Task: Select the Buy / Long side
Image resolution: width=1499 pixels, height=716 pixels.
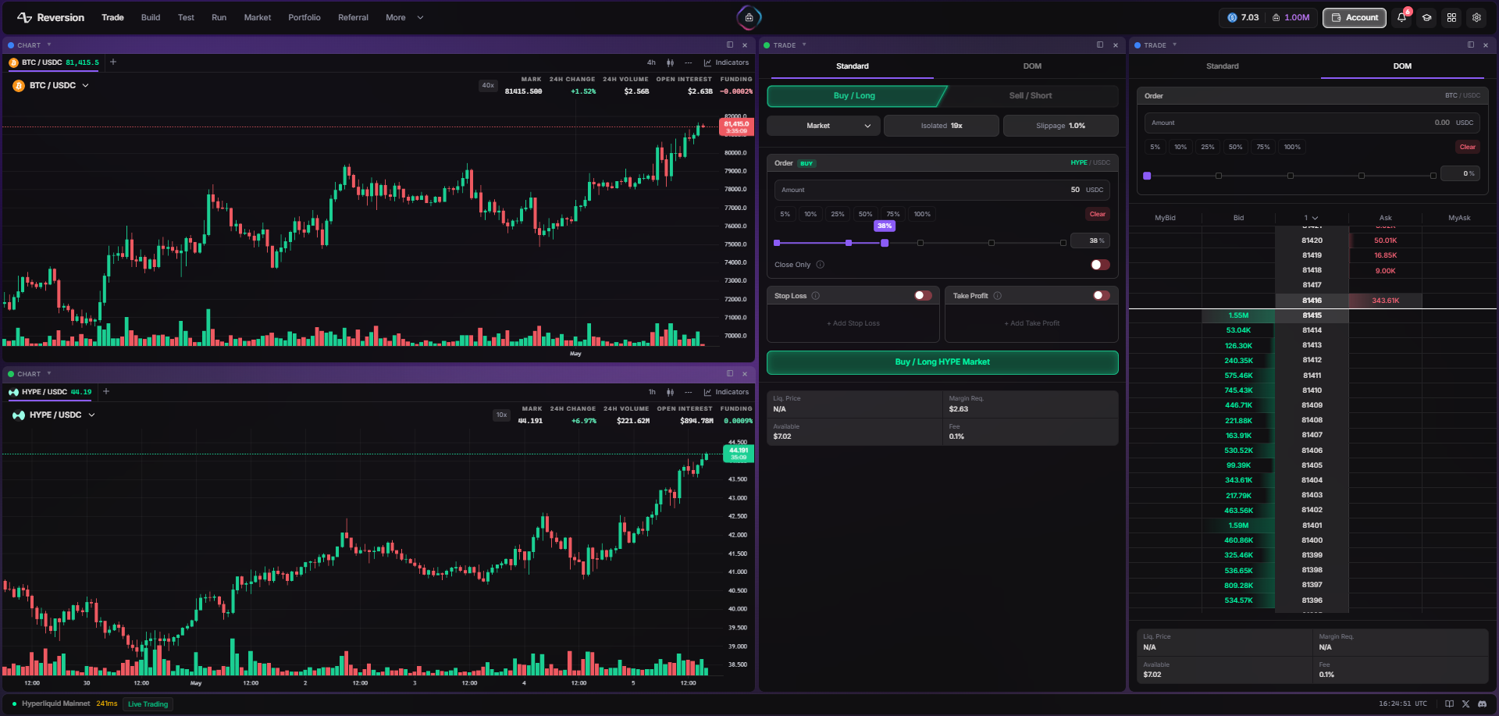Action: click(854, 96)
